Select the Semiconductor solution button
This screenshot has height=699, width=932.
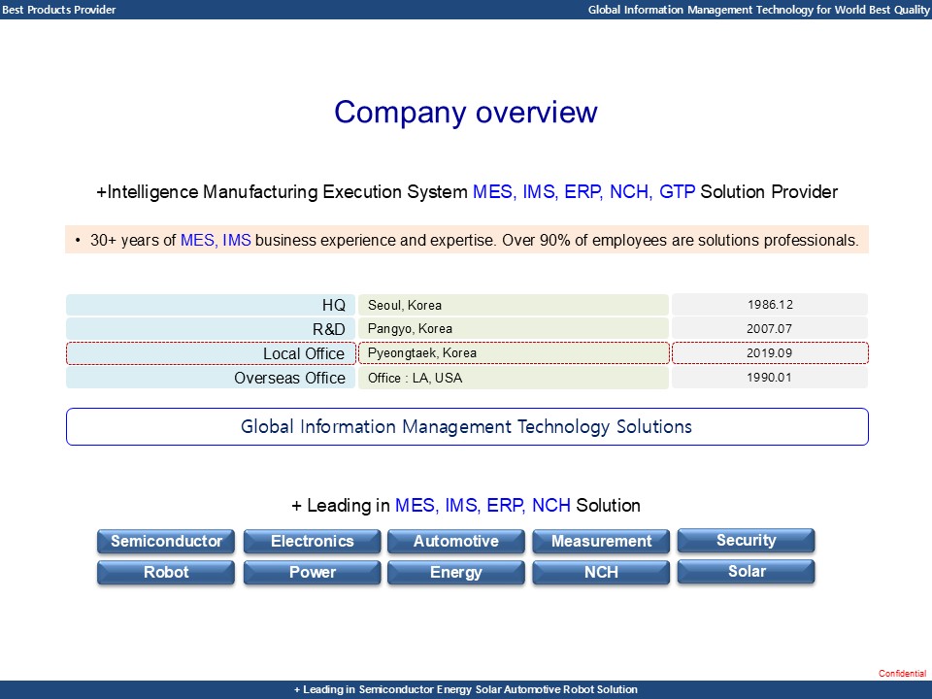165,541
